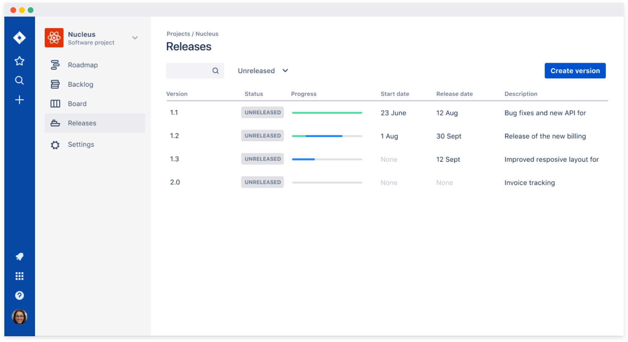Viewport: 628px width, 342px height.
Task: Open help question mark icon
Action: coord(19,295)
